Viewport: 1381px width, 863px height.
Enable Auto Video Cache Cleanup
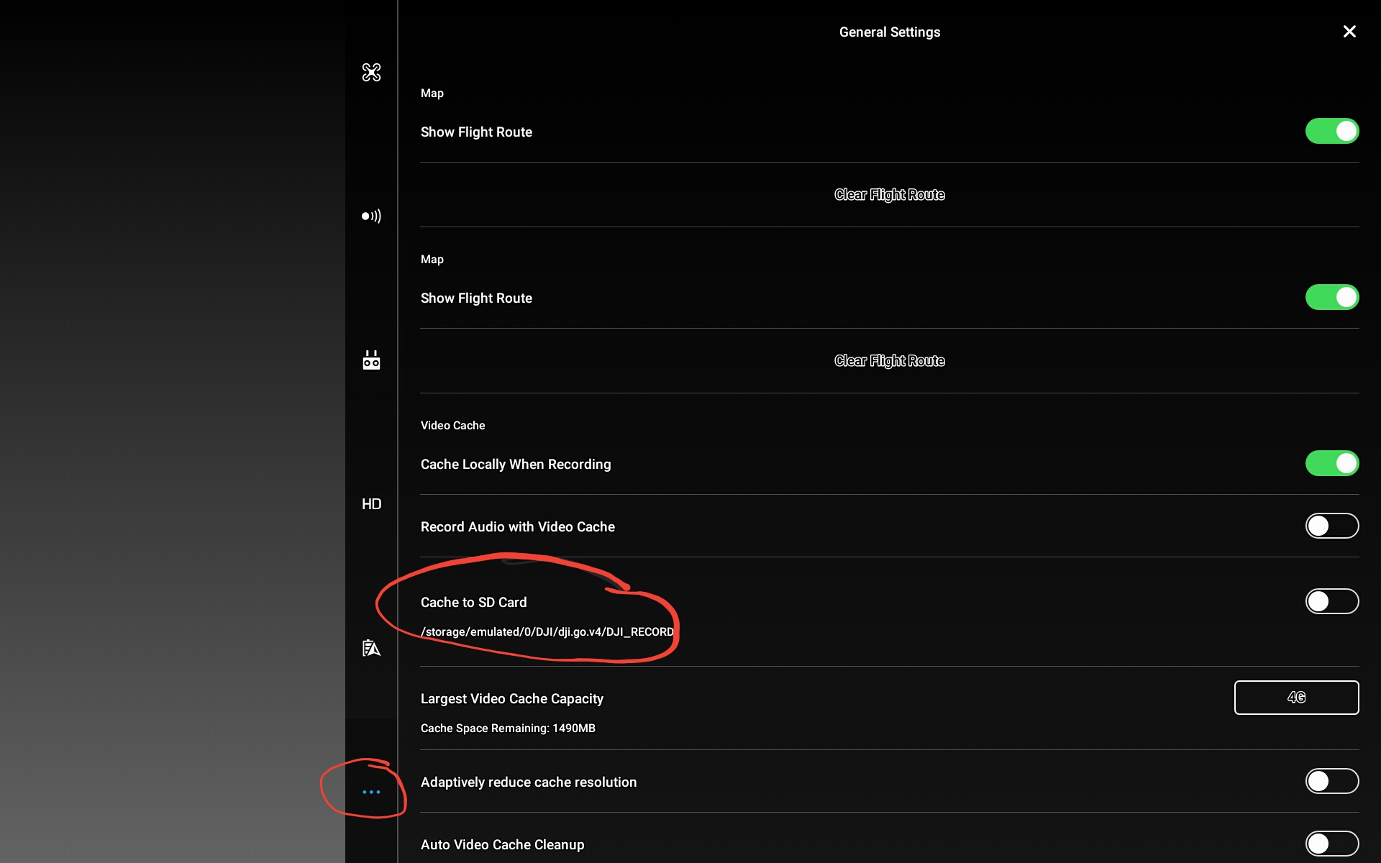tap(1332, 844)
